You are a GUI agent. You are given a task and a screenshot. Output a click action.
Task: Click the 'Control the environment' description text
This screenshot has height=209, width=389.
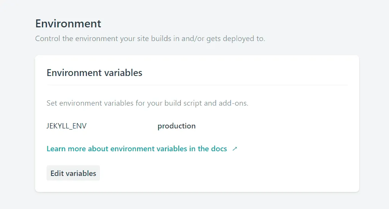(149, 39)
